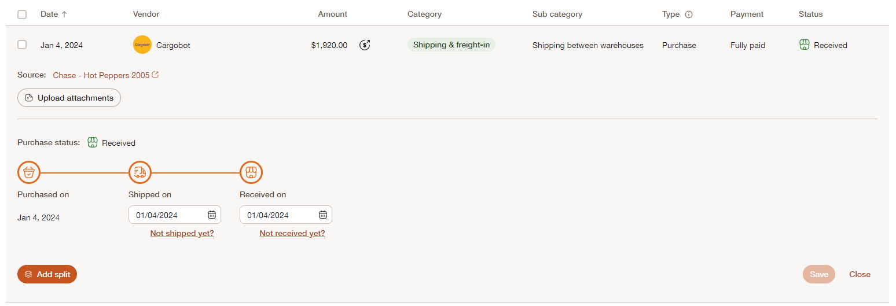Click the Received store timeline icon
The height and width of the screenshot is (306, 896).
[251, 172]
